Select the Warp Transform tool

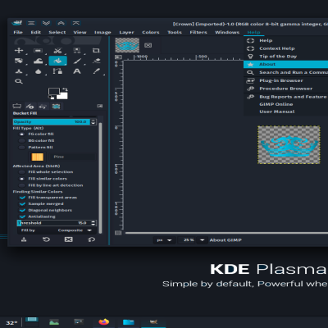38,61
